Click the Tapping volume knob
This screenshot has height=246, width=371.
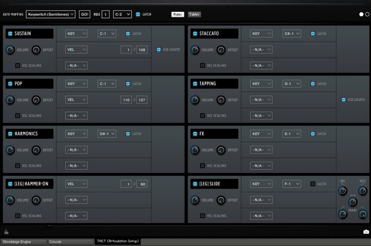pyautogui.click(x=195, y=100)
